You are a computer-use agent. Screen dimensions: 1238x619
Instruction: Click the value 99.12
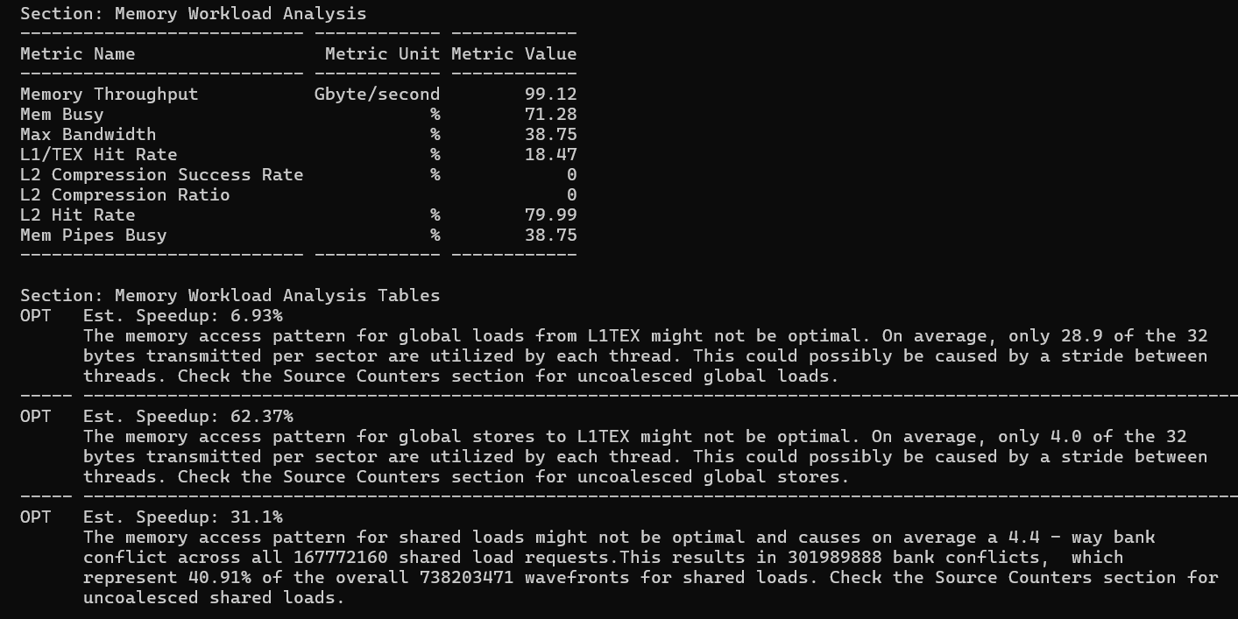551,95
